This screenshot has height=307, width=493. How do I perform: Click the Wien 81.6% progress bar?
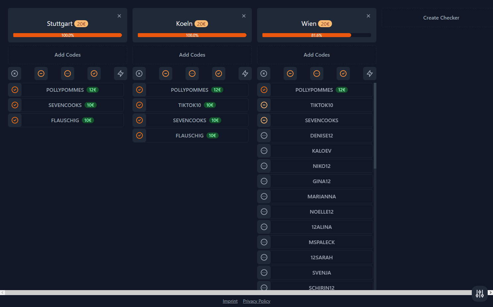[316, 35]
